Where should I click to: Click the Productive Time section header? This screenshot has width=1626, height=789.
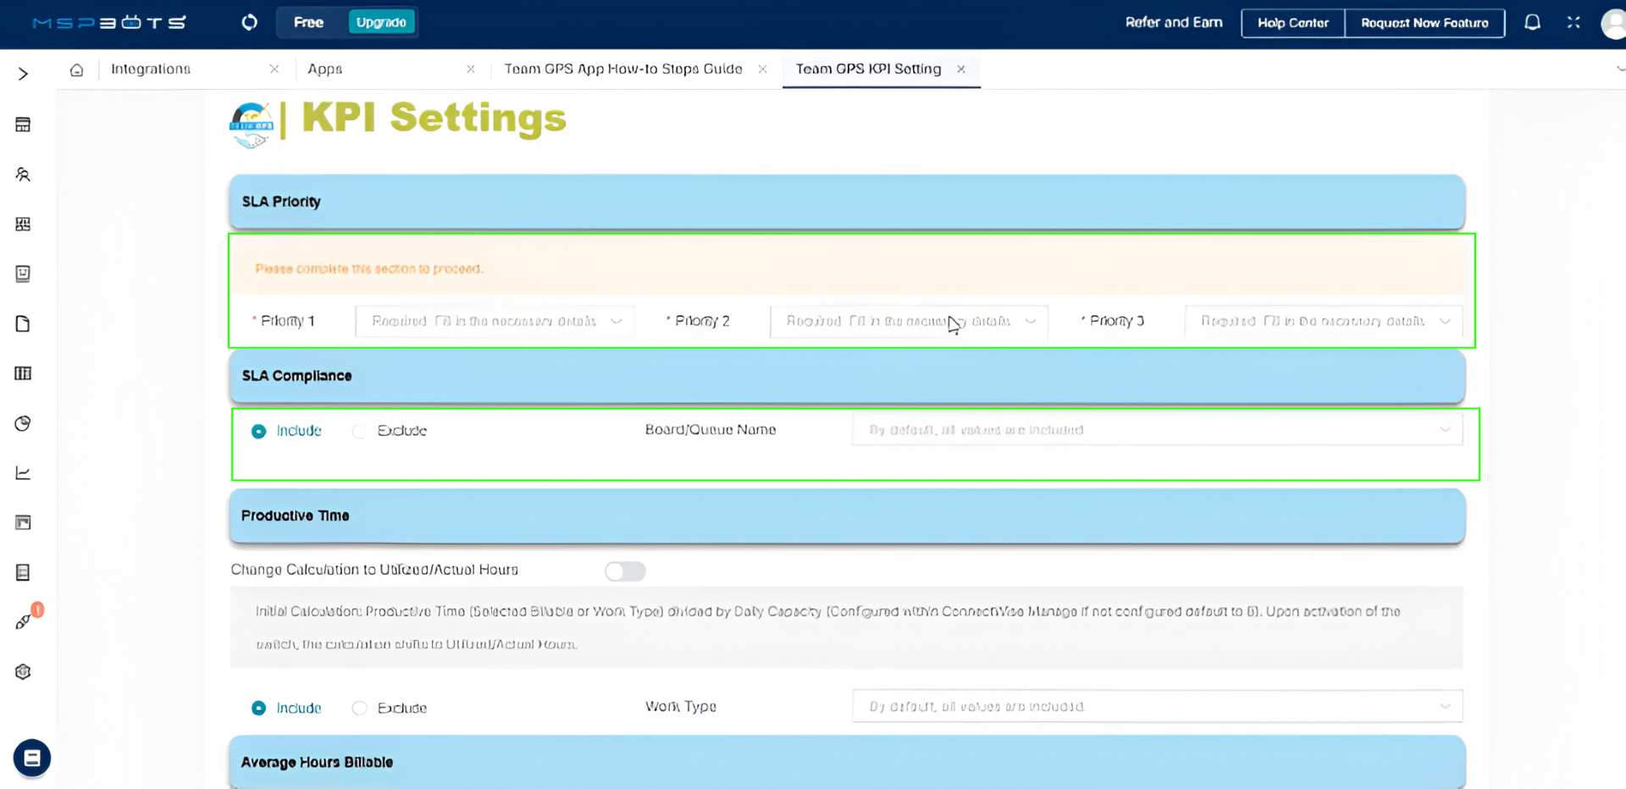[847, 516]
